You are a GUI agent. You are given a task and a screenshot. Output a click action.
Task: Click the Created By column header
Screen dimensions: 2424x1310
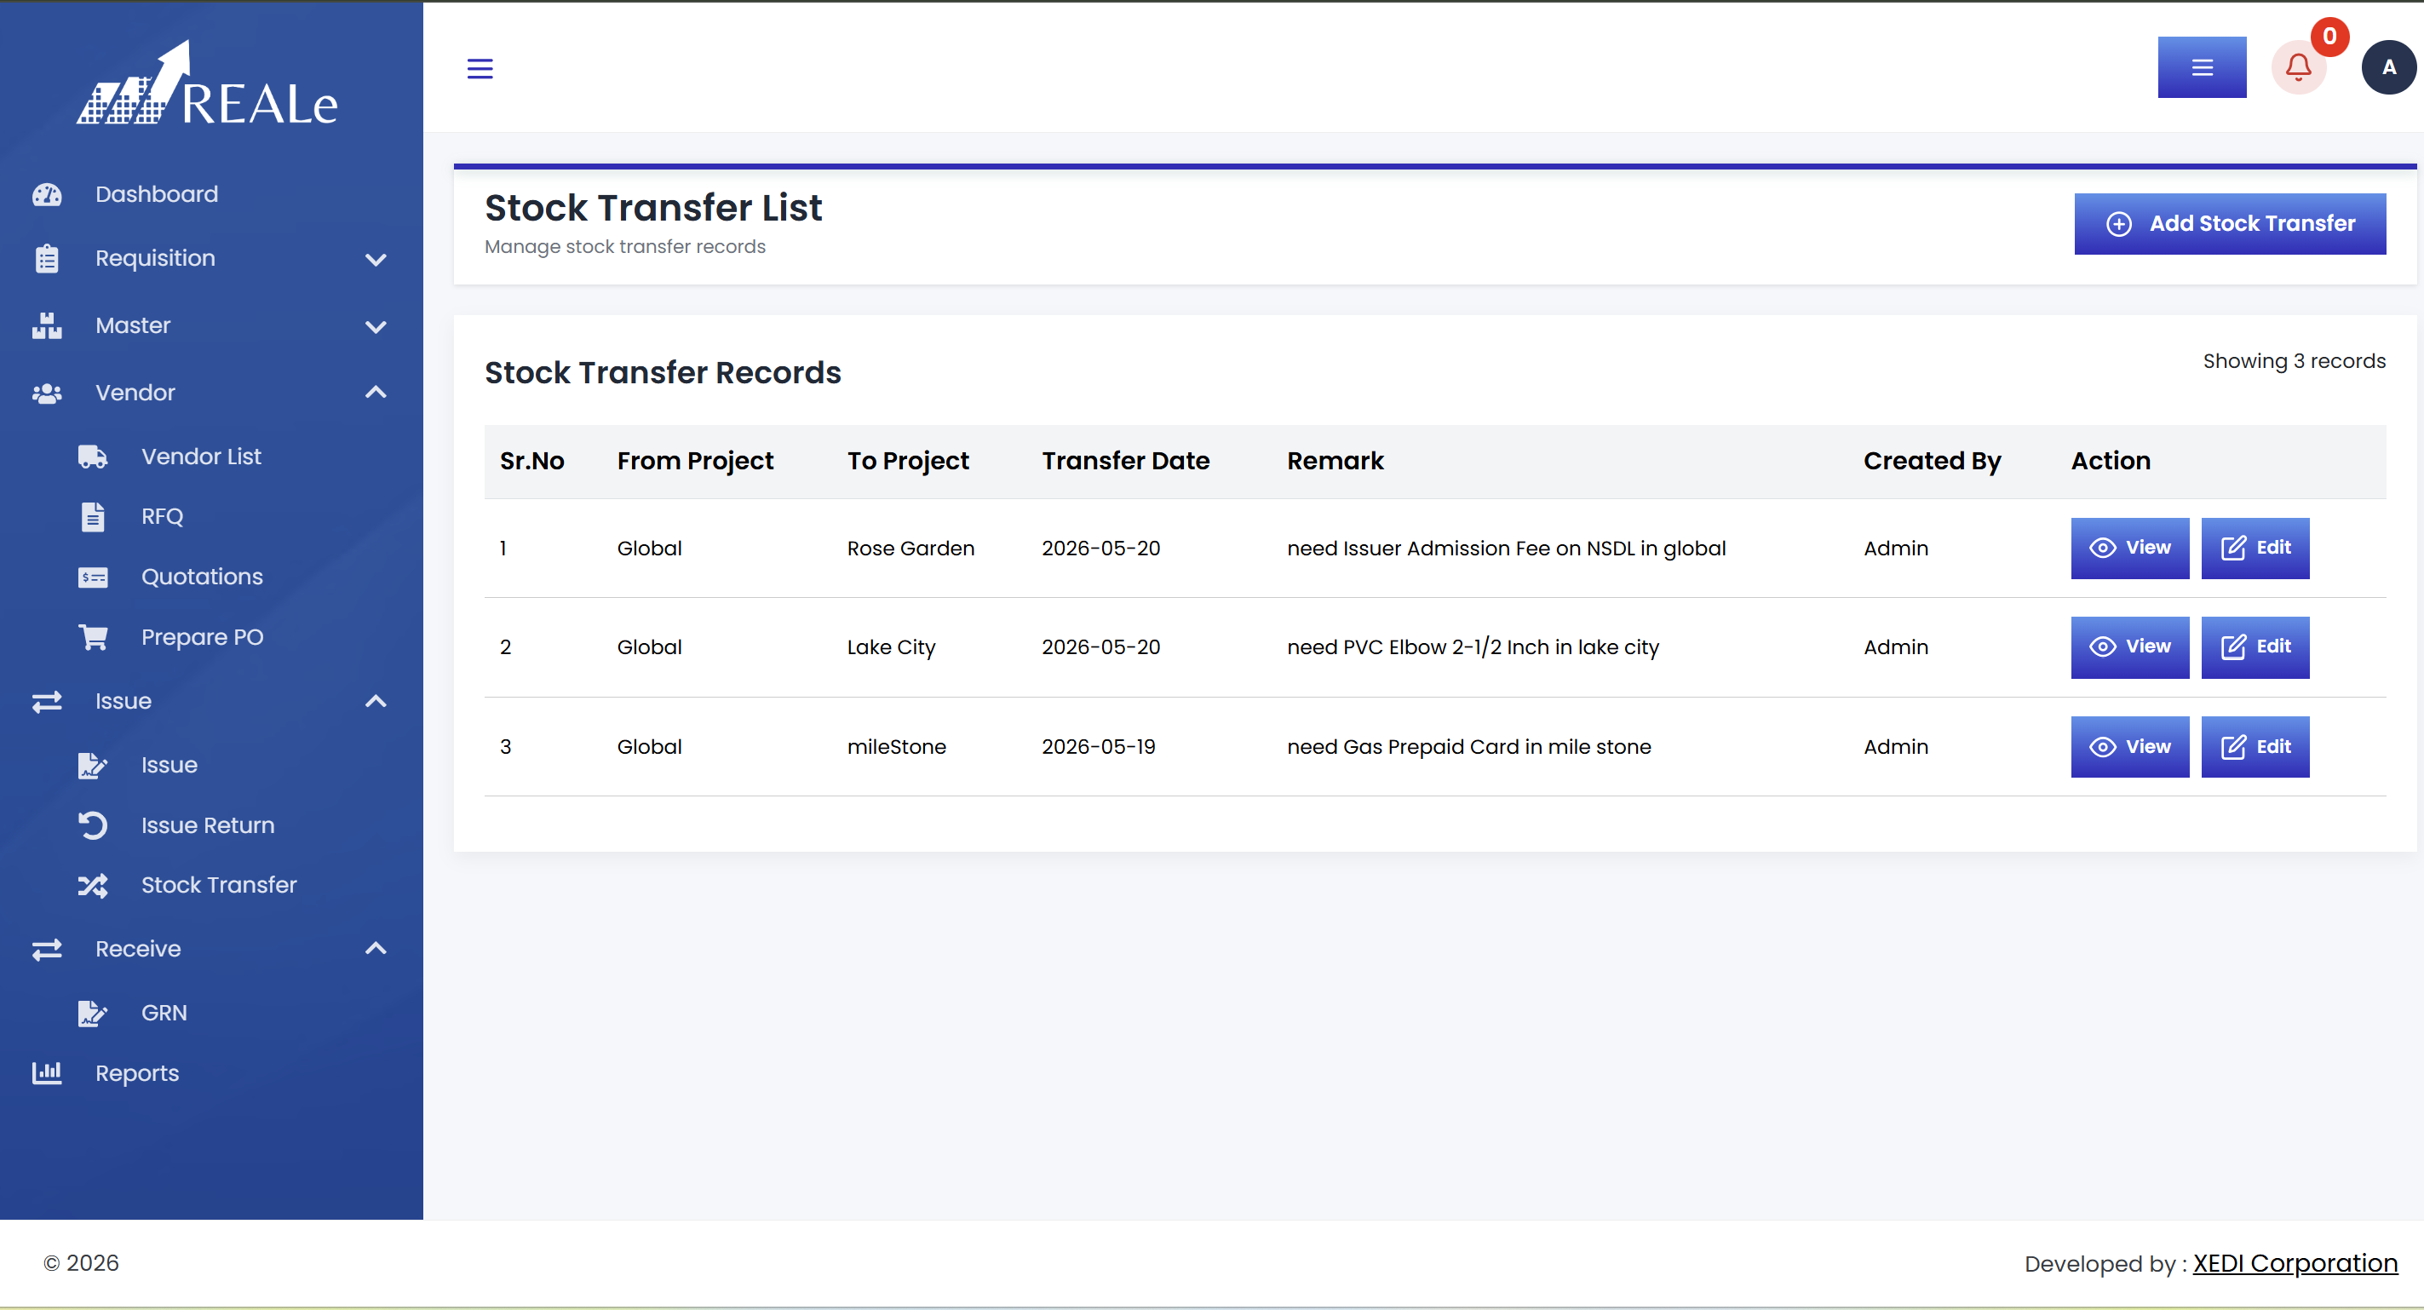point(1932,461)
